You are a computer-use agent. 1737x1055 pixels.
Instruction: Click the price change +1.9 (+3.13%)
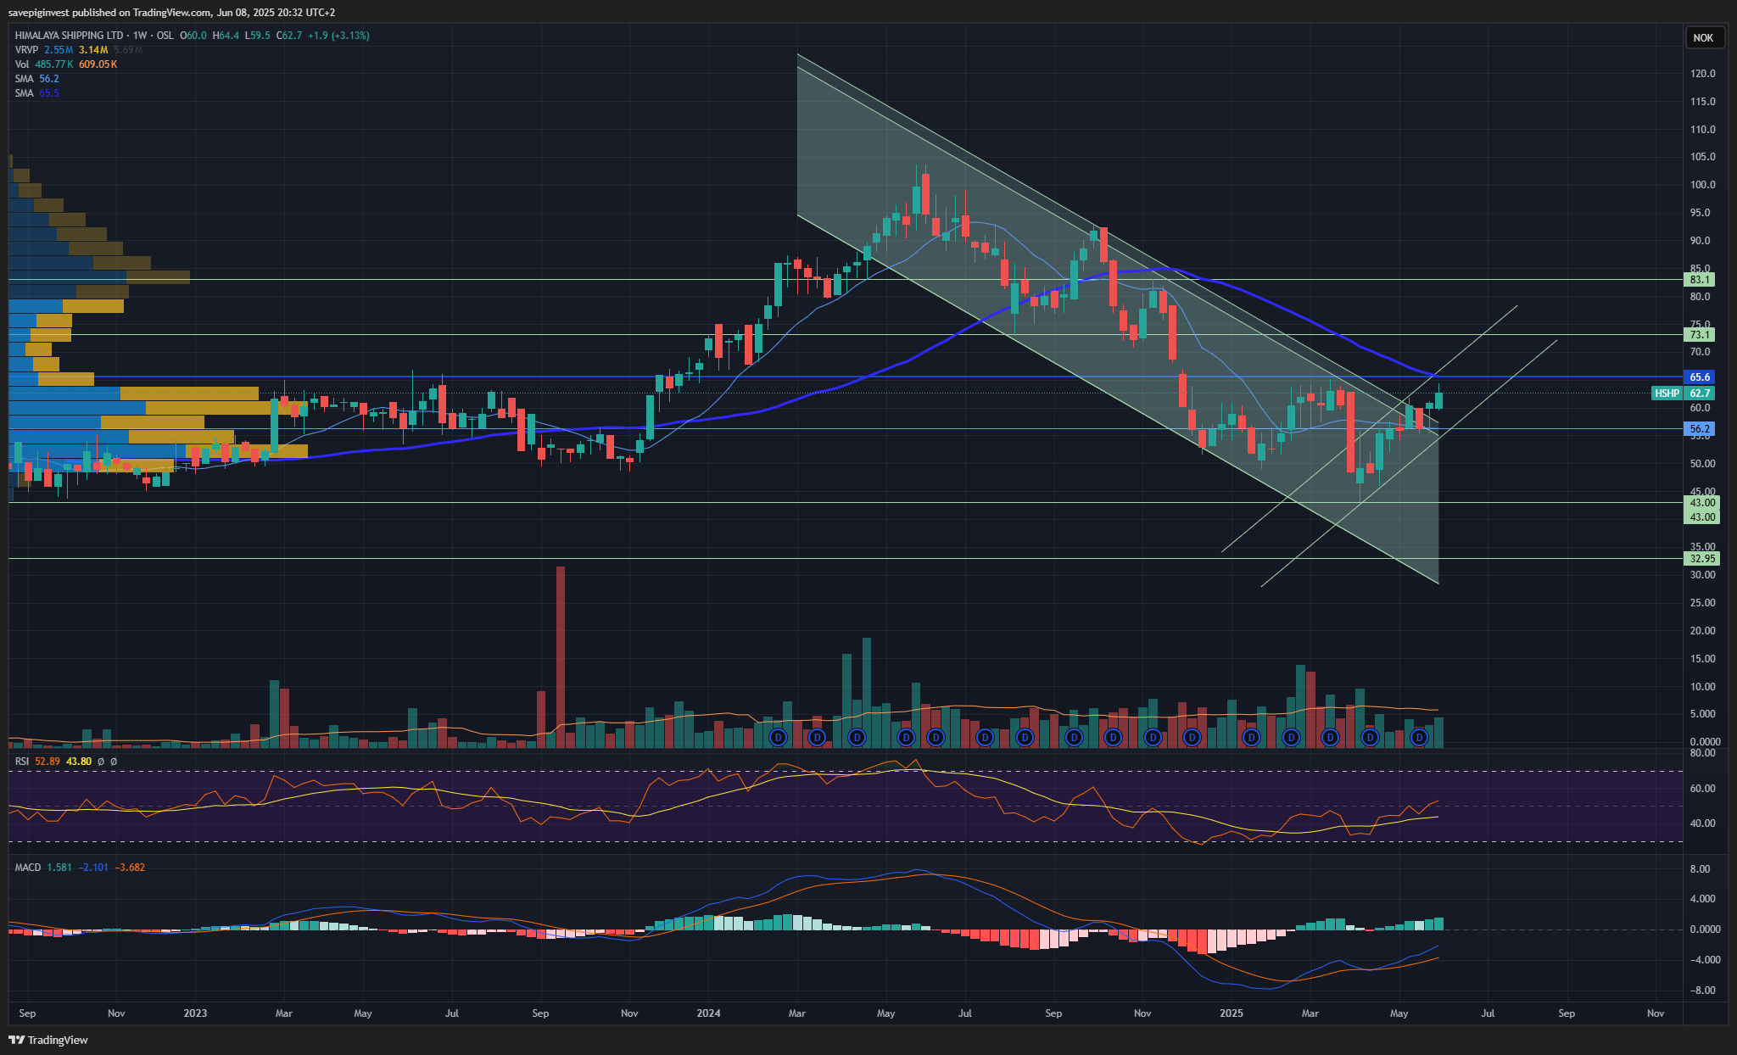pyautogui.click(x=338, y=36)
